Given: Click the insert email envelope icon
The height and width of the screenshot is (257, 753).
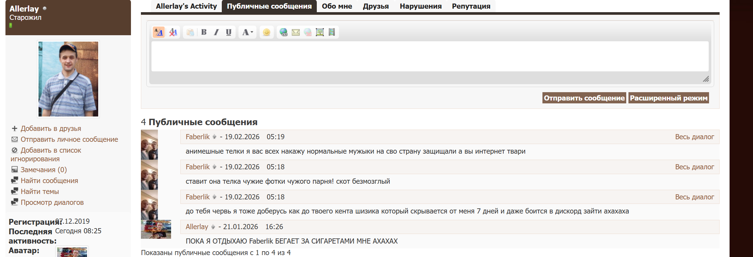Looking at the screenshot, I should 296,32.
